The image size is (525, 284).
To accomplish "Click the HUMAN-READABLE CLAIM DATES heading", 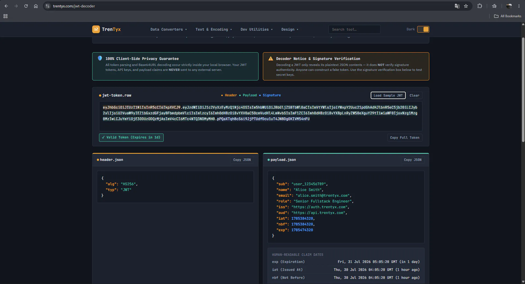I will point(298,255).
